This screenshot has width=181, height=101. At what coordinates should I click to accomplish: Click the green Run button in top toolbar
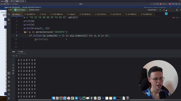coord(160,10)
